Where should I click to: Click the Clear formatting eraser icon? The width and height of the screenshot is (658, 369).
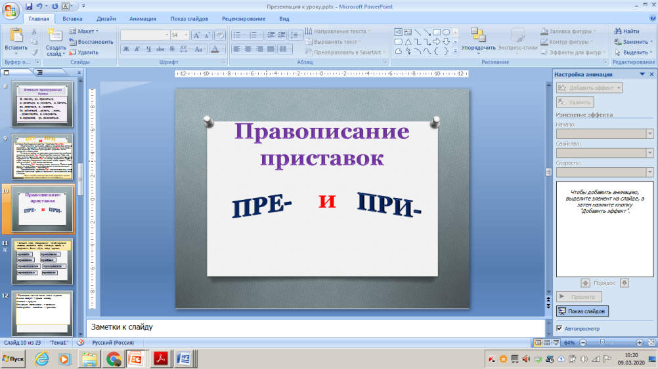(220, 35)
